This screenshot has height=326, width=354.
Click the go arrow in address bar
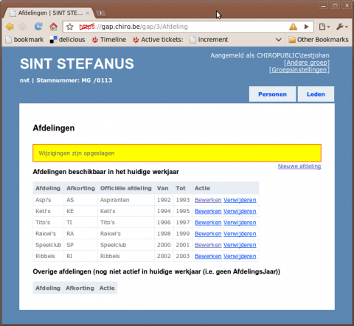306,27
